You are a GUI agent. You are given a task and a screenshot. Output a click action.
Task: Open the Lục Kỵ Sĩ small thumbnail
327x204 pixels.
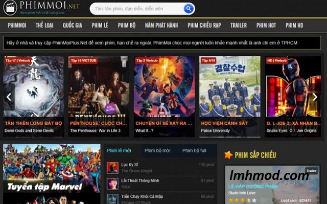(112, 168)
